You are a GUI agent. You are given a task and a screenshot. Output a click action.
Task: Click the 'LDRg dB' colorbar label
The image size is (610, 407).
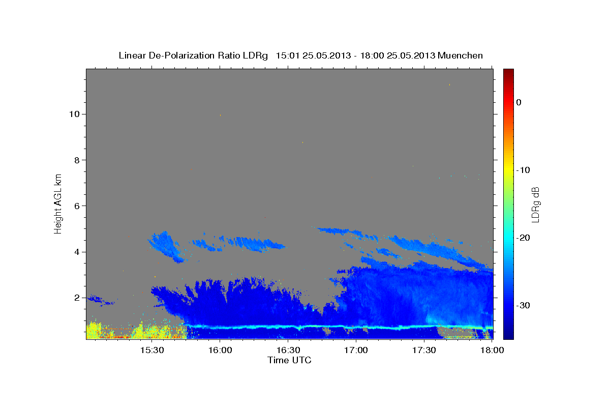pyautogui.click(x=535, y=205)
